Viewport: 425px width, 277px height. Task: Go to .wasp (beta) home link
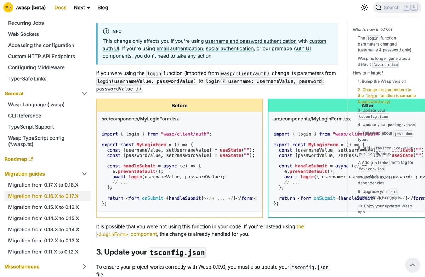click(31, 7)
